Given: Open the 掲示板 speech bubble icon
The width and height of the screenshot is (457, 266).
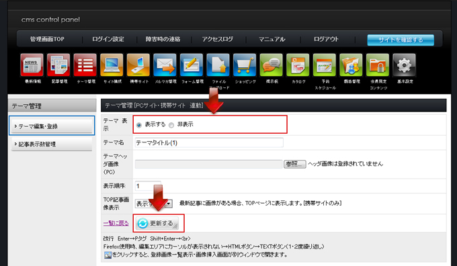Looking at the screenshot, I should click(271, 64).
